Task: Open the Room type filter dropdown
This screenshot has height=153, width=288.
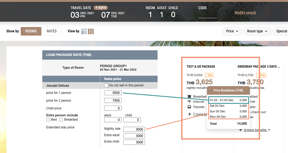Action: 257,31
